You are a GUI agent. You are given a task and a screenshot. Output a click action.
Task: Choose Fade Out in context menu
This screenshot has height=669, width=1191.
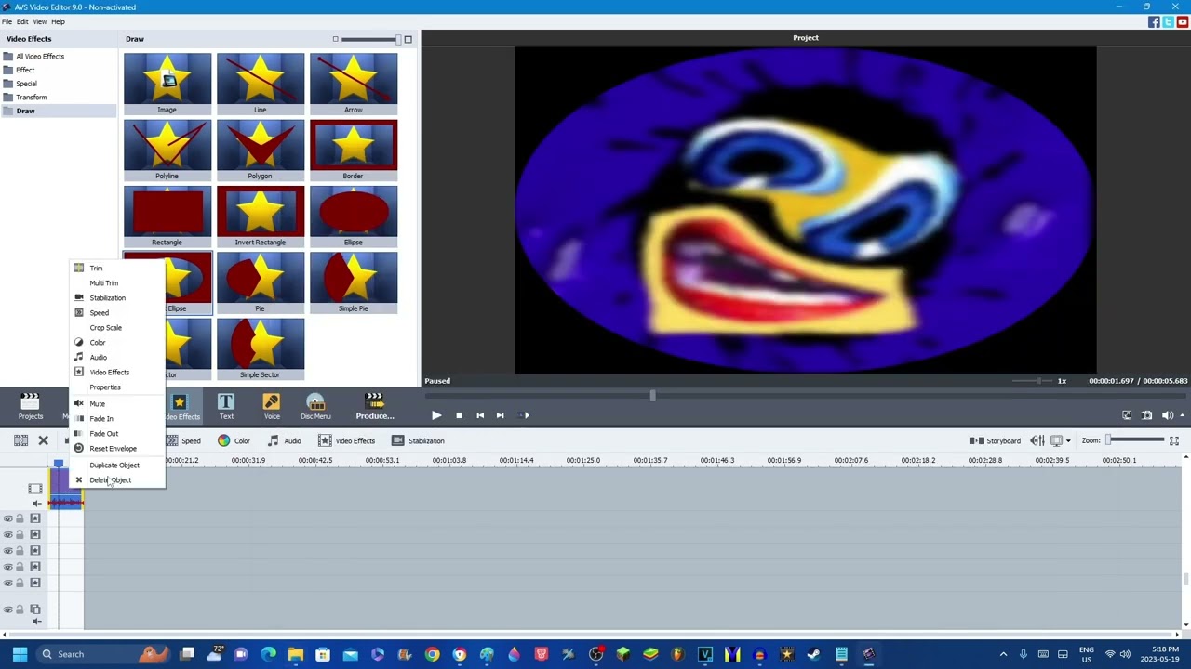[x=117, y=434]
